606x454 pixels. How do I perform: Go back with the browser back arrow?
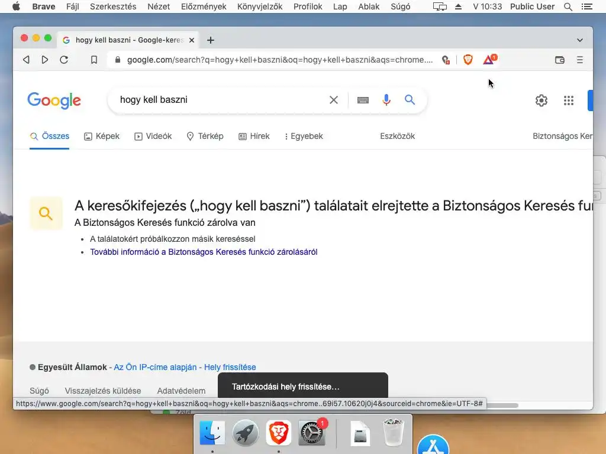26,60
